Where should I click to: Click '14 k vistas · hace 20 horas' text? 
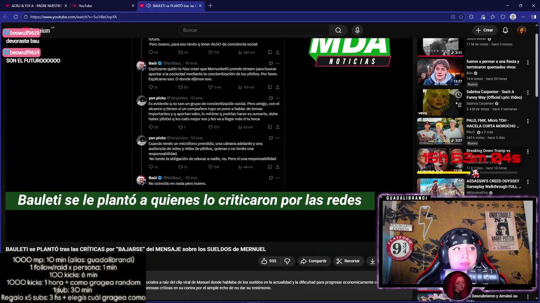[x=487, y=79]
